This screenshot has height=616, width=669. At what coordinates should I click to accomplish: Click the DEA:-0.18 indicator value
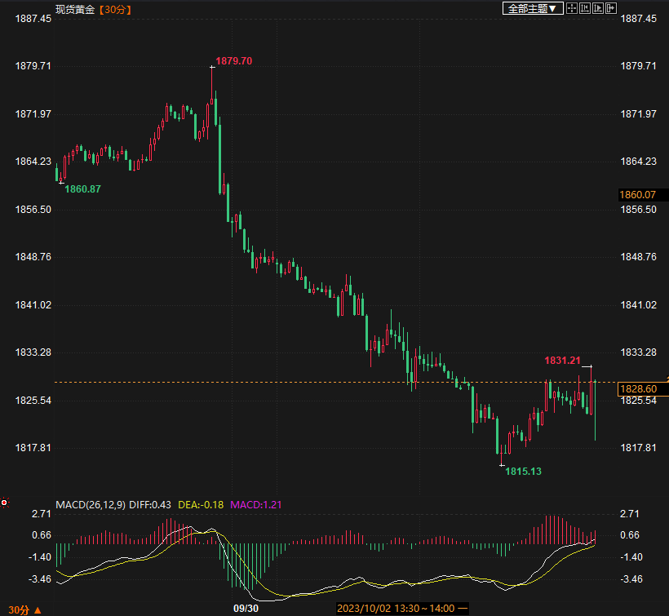[x=201, y=505]
